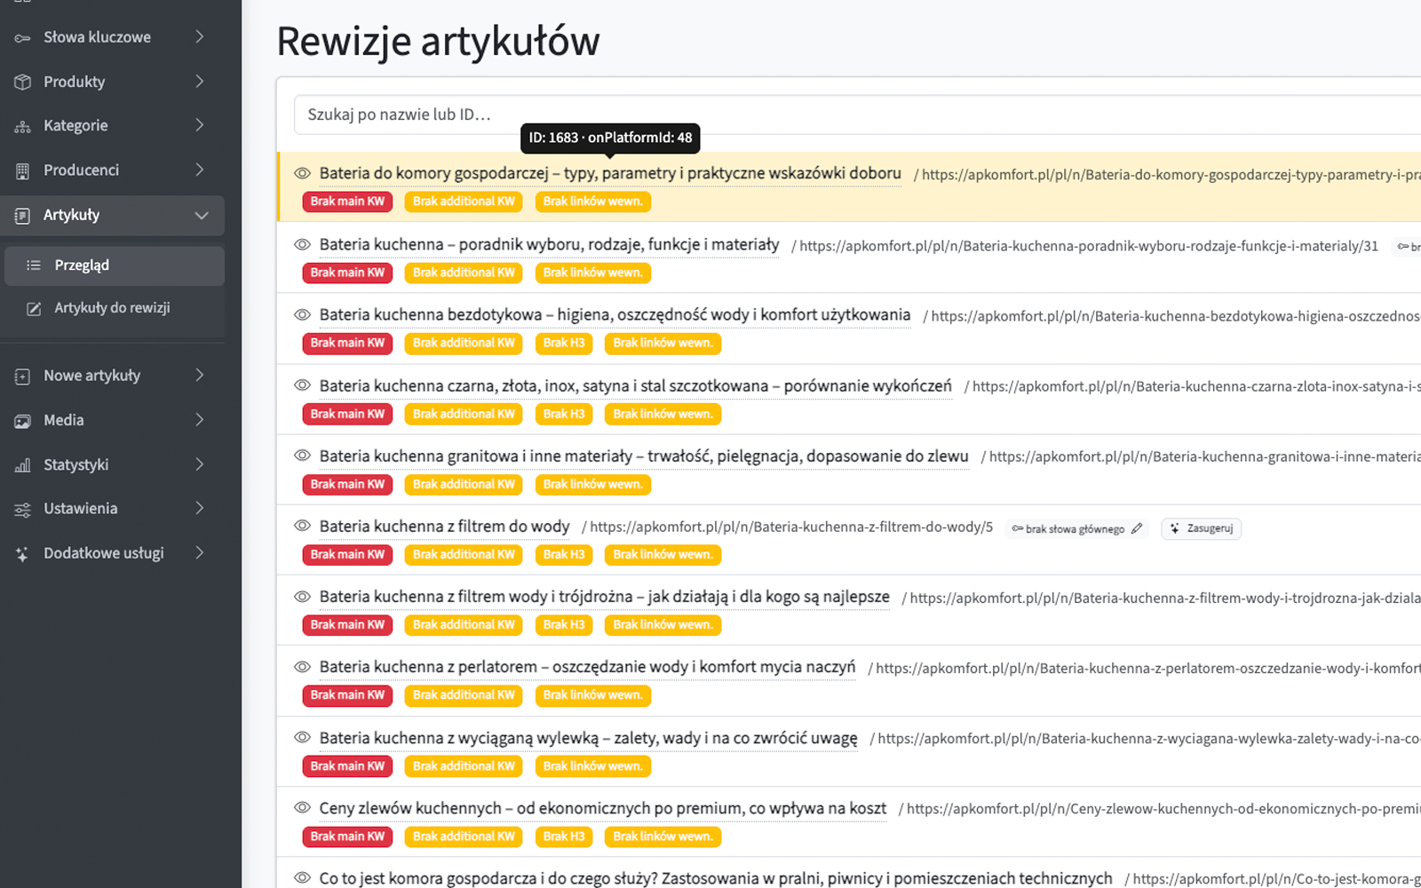Toggle eye icon for Bateria kuchenna bezdotykowa
The width and height of the screenshot is (1421, 888).
[302, 314]
